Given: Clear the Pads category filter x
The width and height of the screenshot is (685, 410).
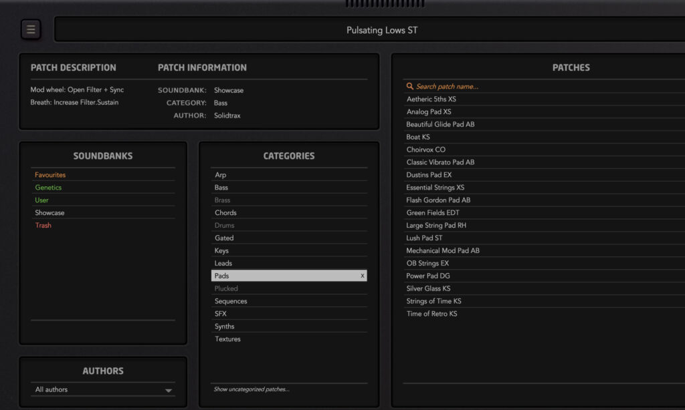Looking at the screenshot, I should click(x=363, y=276).
